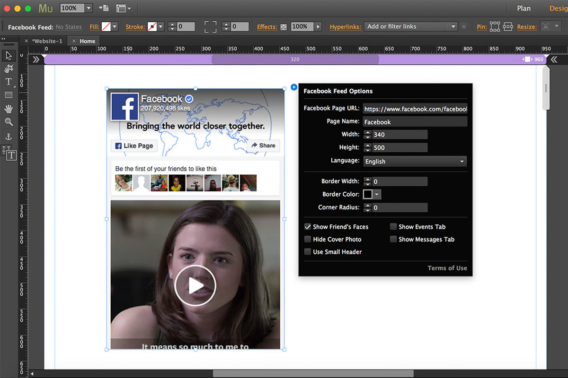Image resolution: width=568 pixels, height=378 pixels.
Task: Close the Website-1 tab
Action: point(27,41)
